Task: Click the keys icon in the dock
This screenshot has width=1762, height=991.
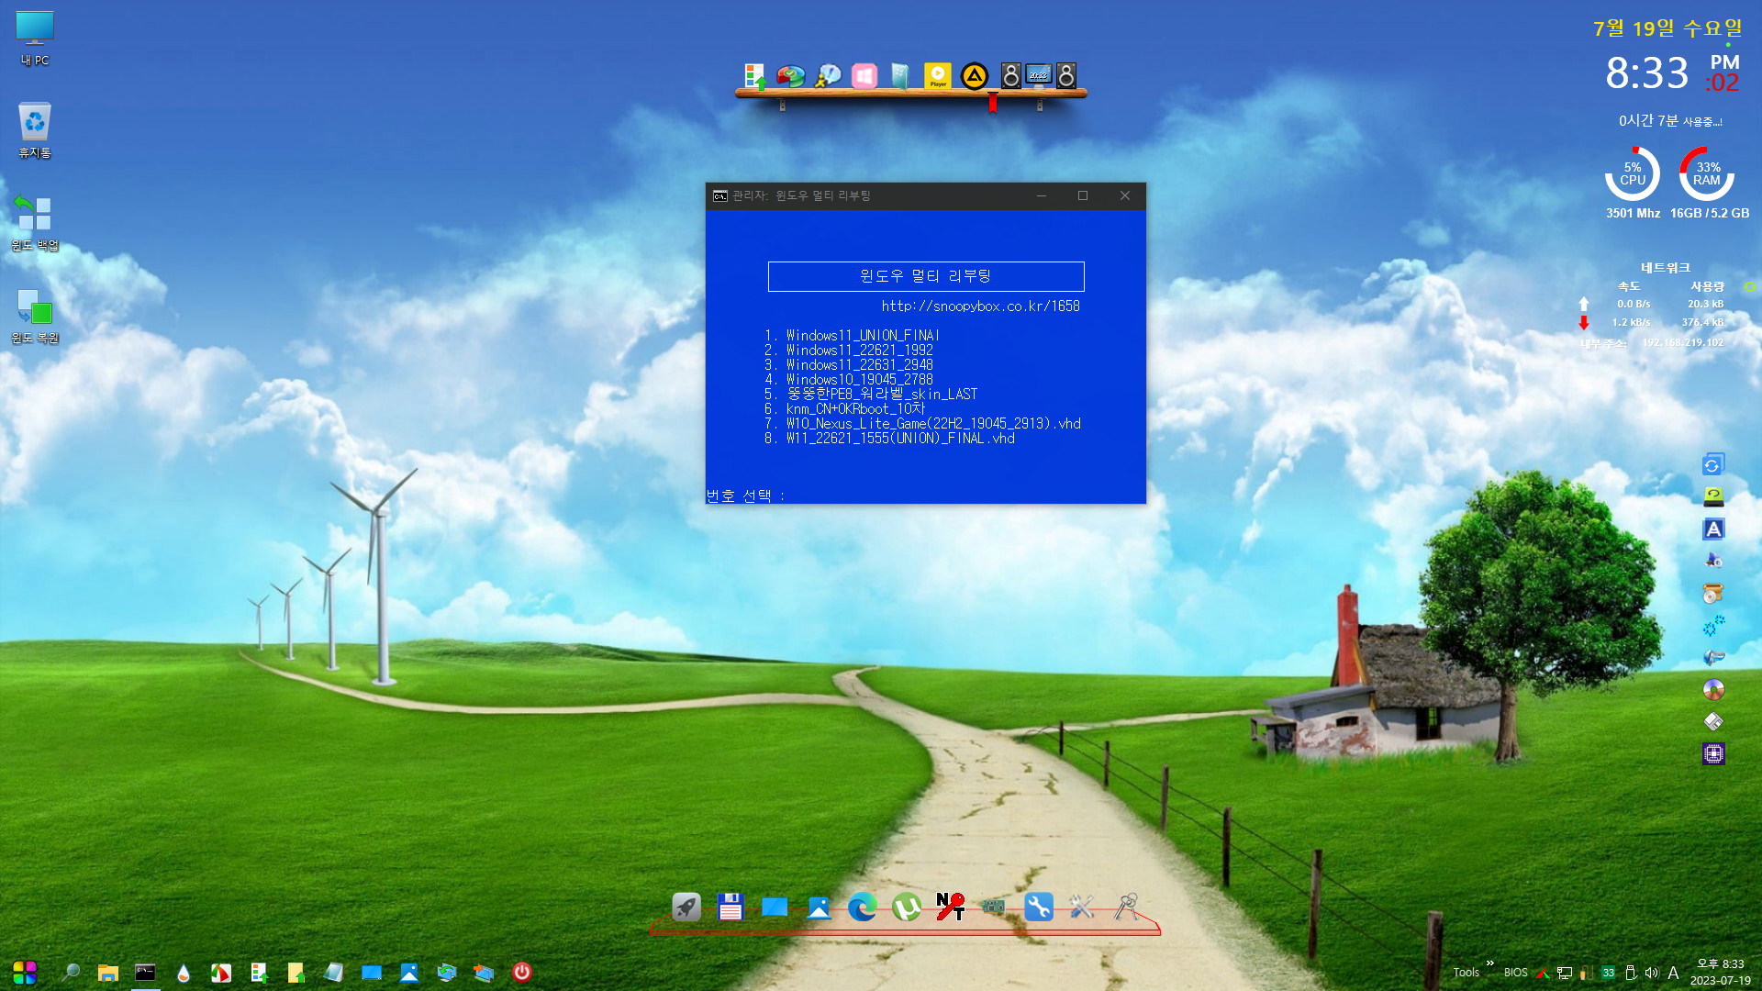Action: coord(1126,907)
